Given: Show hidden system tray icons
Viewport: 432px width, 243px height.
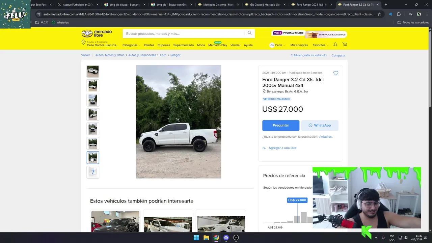Looking at the screenshot, I should tap(376, 238).
